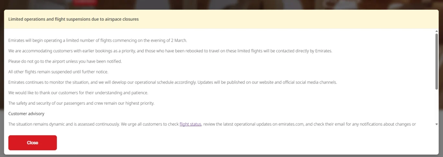Click the 'safety and security of our passengers' line
This screenshot has width=443, height=157.
[81, 103]
